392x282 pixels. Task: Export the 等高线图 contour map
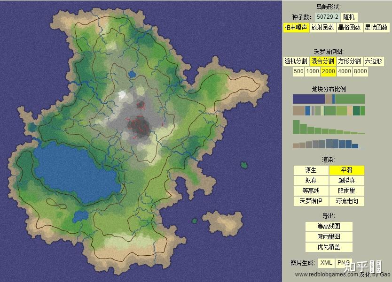coord(329,227)
